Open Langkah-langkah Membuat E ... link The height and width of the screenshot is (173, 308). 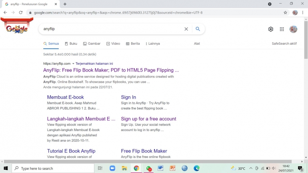click(81, 119)
